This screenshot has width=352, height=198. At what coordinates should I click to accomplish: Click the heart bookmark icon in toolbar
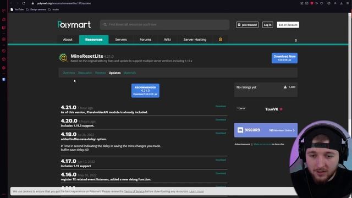click(322, 3)
